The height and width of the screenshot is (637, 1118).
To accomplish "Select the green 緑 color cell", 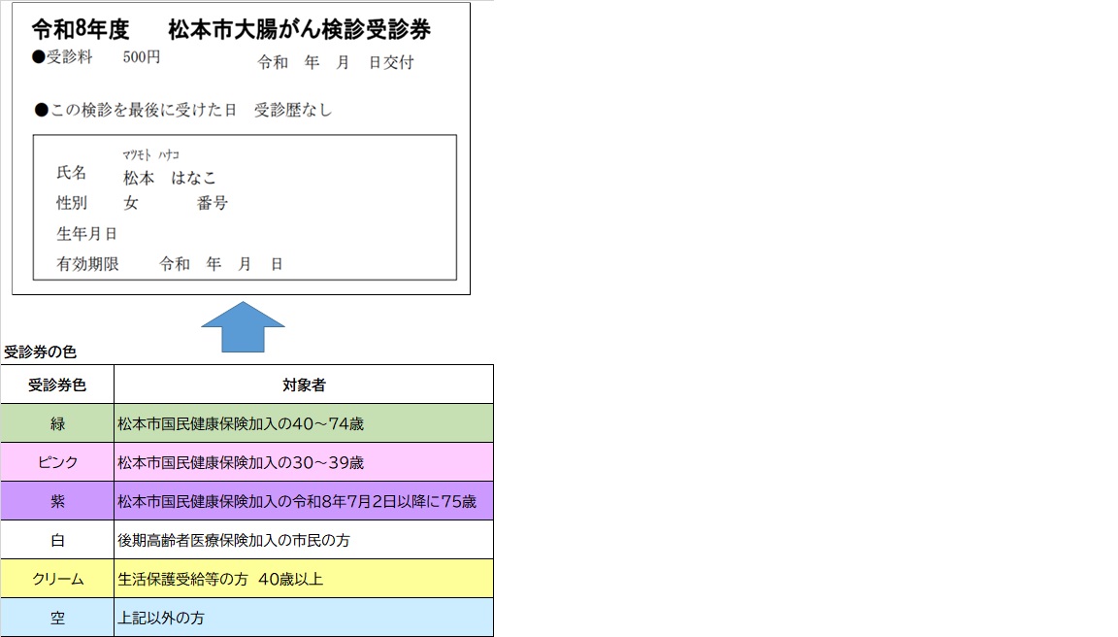I will click(56, 422).
